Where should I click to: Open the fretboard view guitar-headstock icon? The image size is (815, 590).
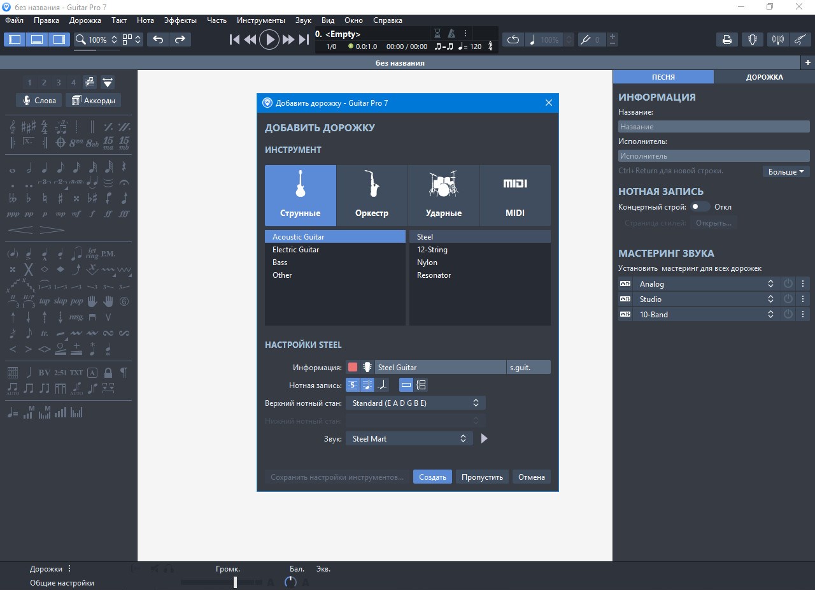click(752, 40)
